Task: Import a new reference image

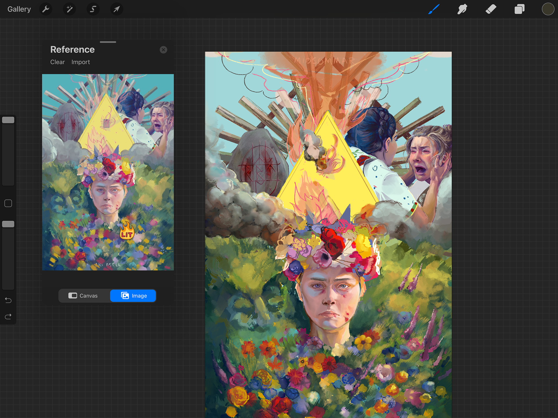Action: [81, 62]
